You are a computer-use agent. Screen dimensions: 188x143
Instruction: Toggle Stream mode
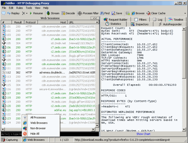point(53,13)
